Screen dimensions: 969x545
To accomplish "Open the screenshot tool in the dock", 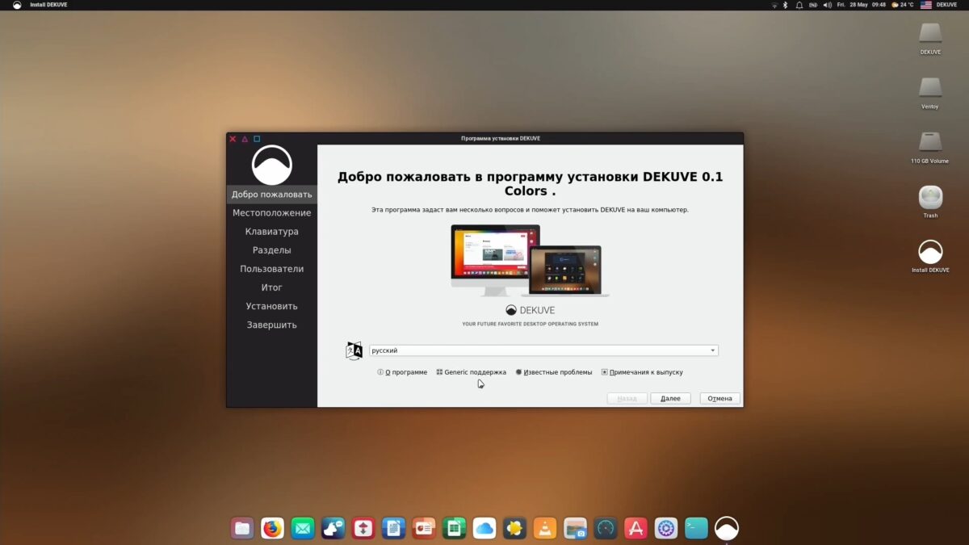I will (x=575, y=528).
